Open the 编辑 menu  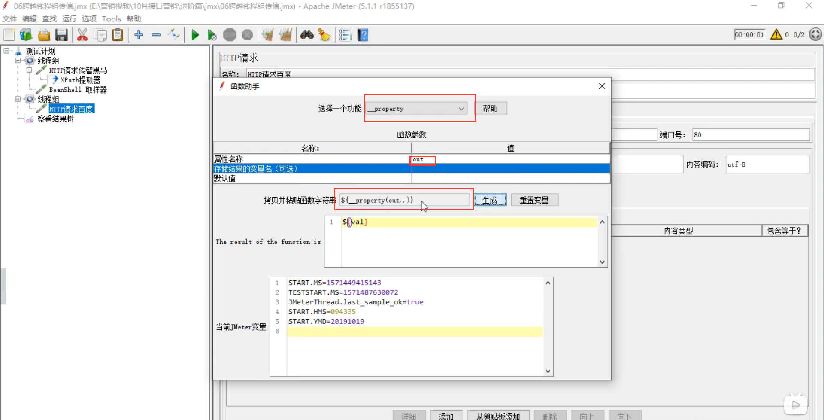(x=30, y=19)
